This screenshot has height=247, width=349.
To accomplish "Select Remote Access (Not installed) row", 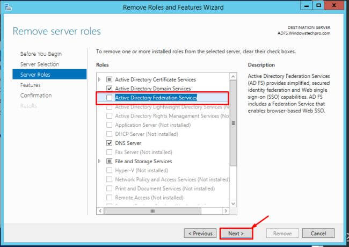I will 149,198.
